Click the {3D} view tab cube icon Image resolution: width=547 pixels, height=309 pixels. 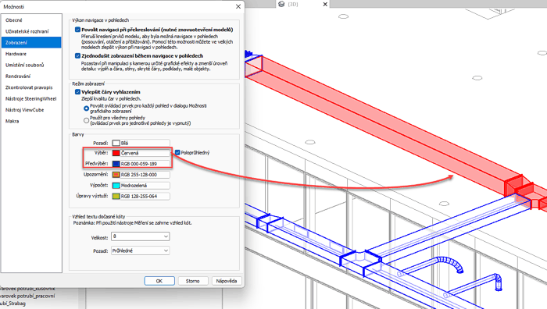[281, 4]
